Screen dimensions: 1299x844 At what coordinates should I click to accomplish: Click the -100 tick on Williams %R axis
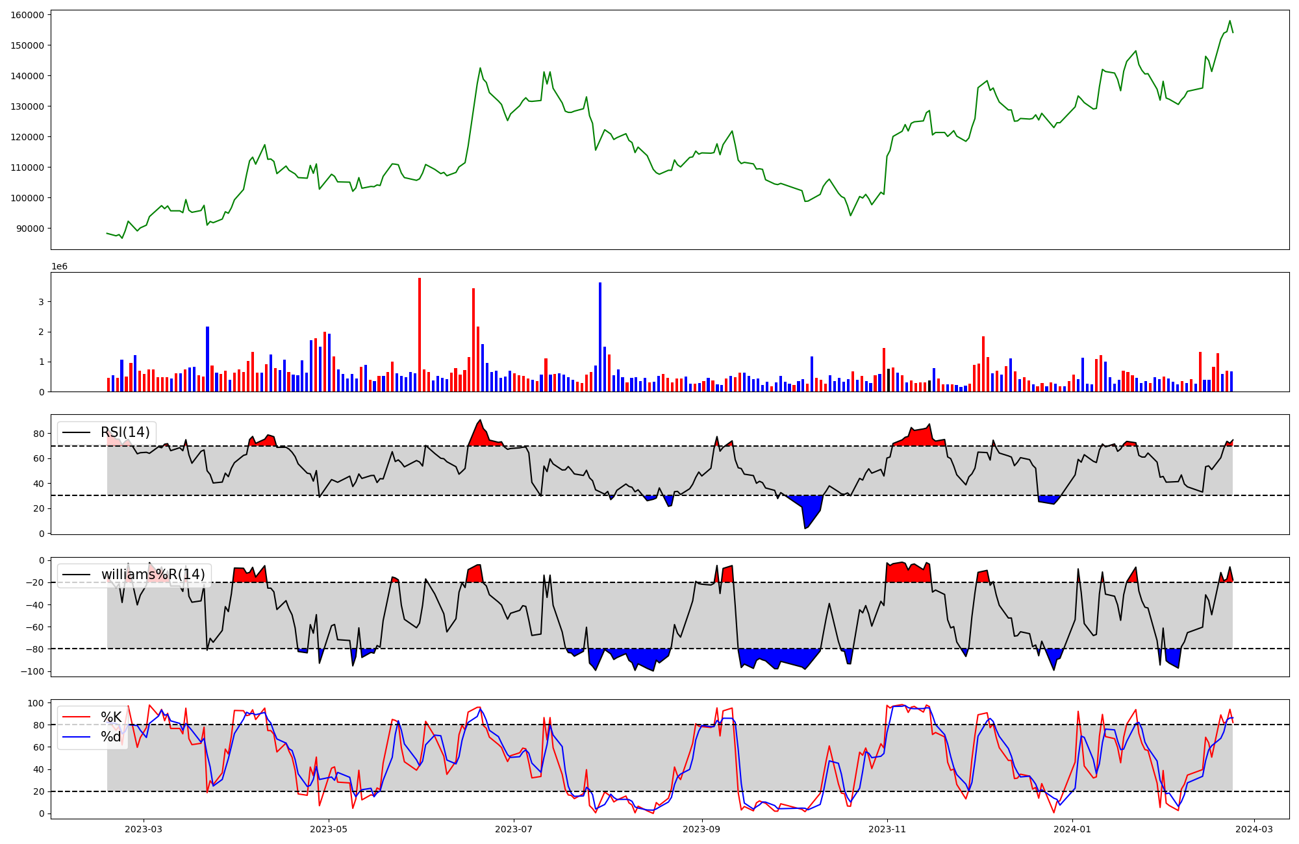(x=32, y=671)
